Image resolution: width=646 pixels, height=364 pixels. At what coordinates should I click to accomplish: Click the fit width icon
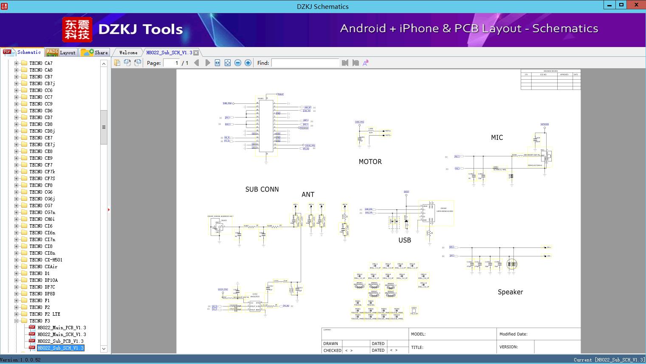(x=217, y=63)
